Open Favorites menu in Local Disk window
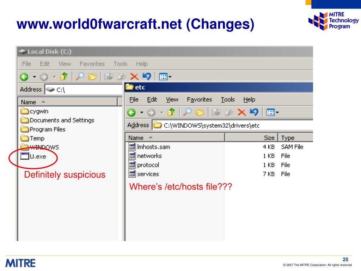This screenshot has width=361, height=271. click(x=92, y=64)
